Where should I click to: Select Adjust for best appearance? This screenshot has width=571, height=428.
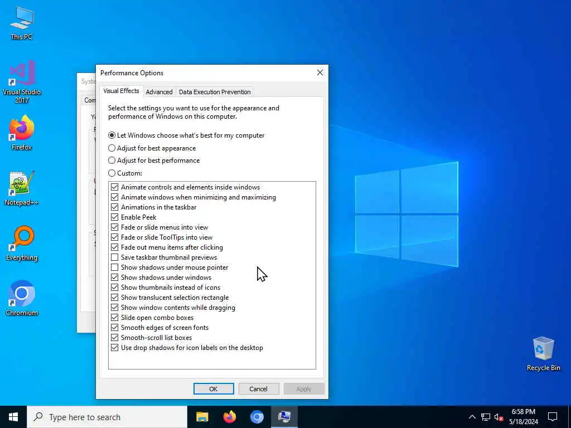point(152,148)
